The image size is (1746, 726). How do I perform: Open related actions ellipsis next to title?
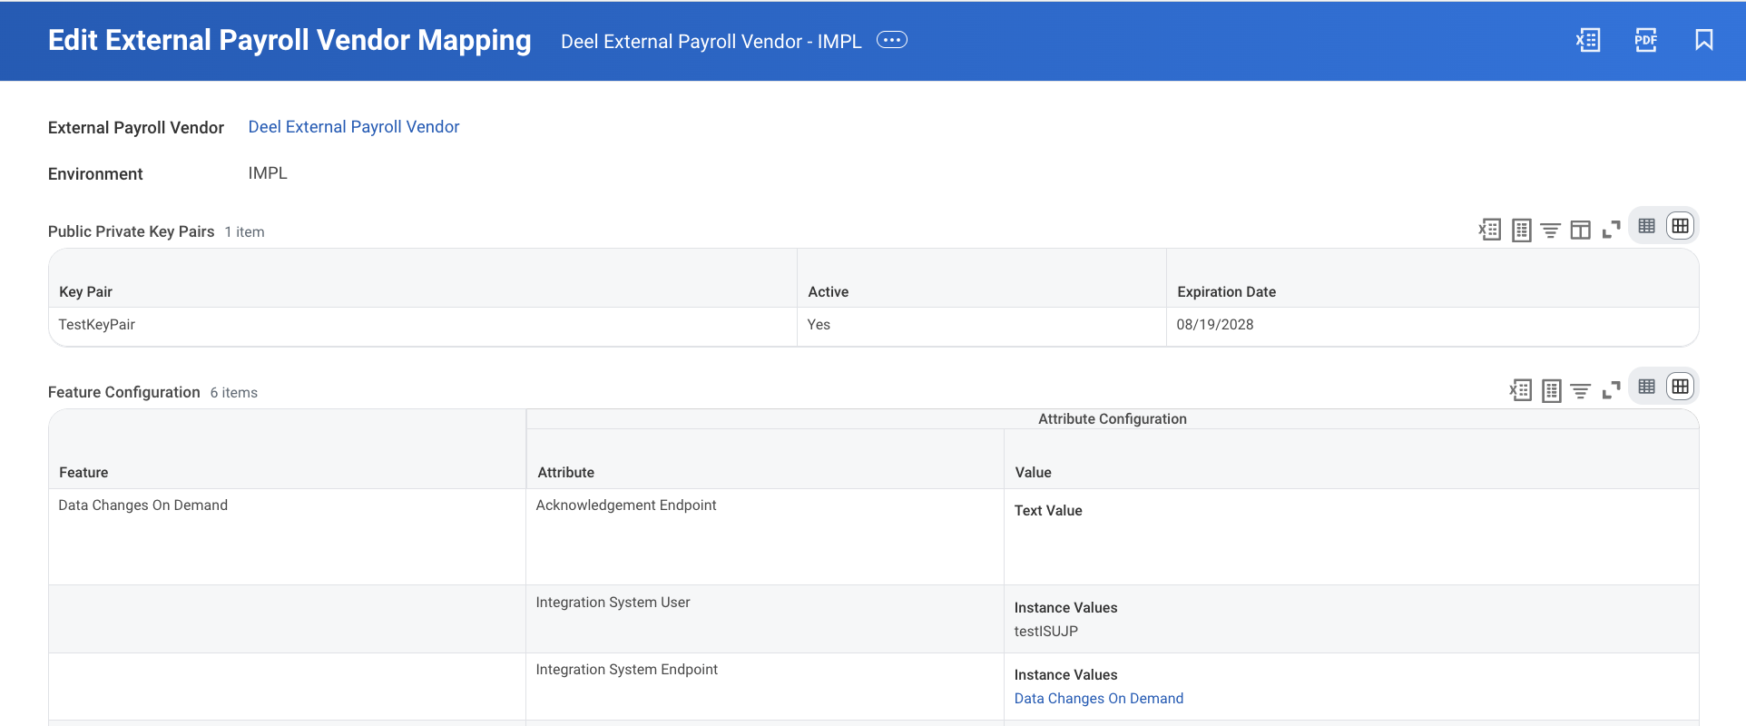(892, 40)
